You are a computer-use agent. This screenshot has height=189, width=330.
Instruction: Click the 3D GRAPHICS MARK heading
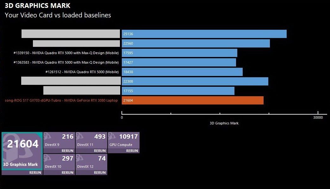click(38, 6)
